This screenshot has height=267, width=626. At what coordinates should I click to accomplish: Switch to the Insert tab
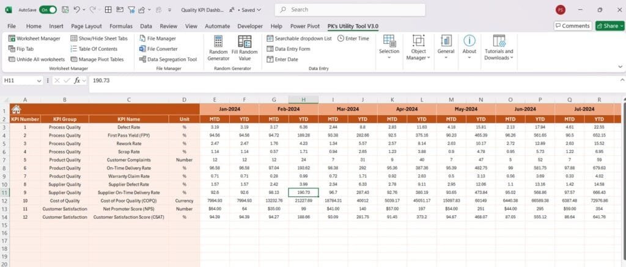tap(56, 26)
